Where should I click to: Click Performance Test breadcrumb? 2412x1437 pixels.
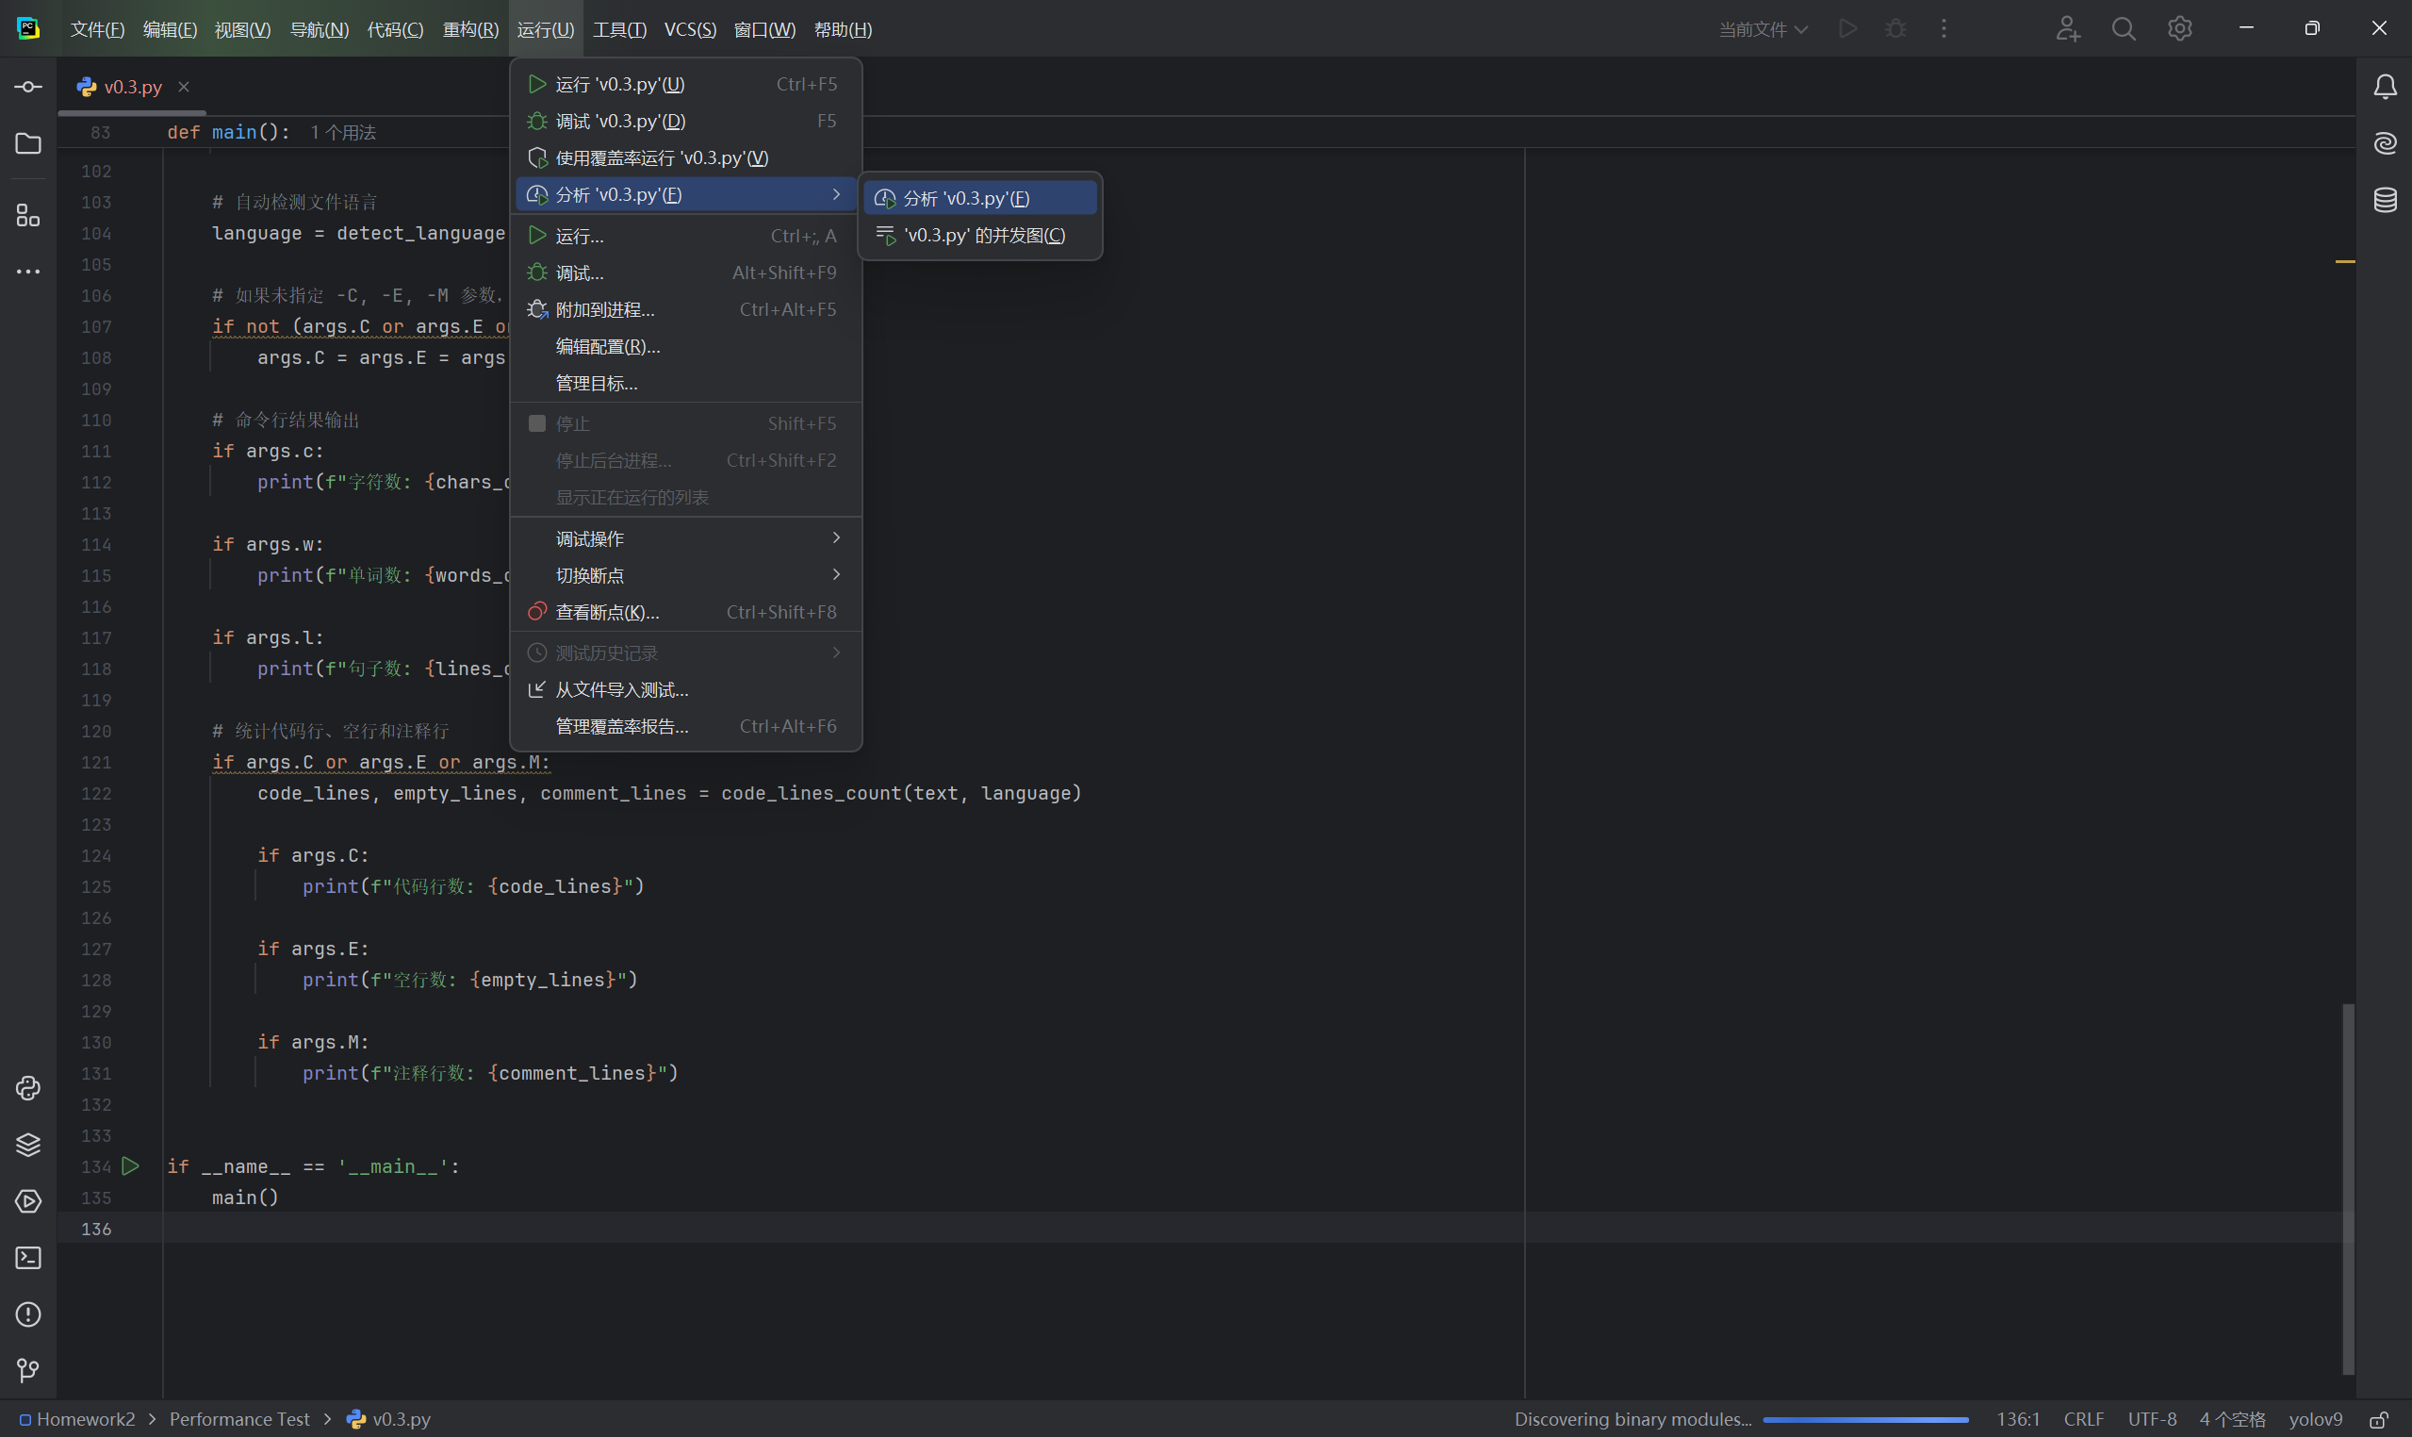coord(240,1420)
